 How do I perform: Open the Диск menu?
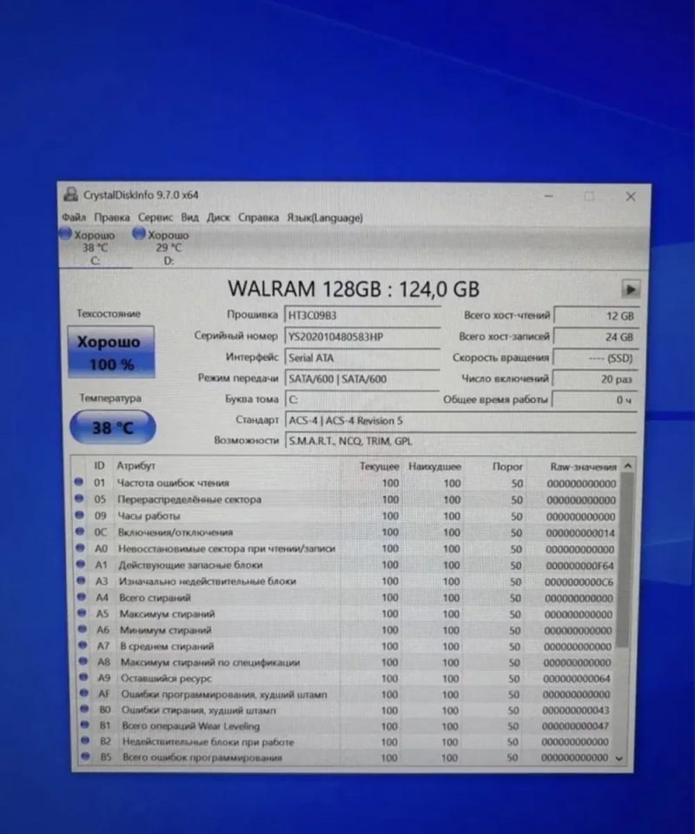point(219,217)
